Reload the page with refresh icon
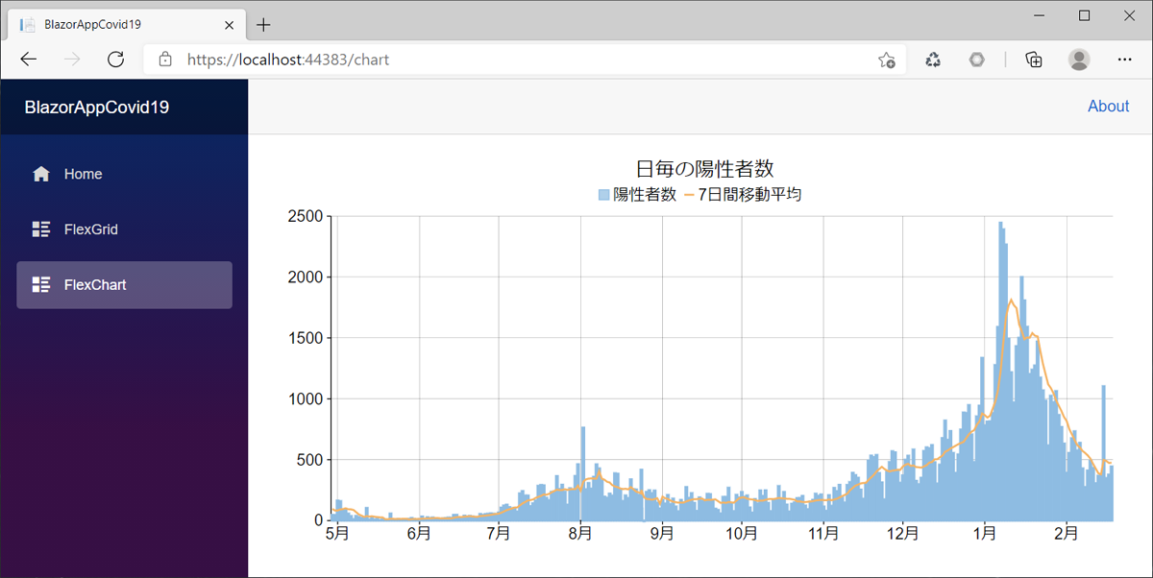1153x578 pixels. (115, 60)
